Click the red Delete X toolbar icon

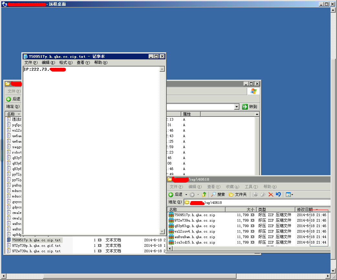click(x=271, y=195)
